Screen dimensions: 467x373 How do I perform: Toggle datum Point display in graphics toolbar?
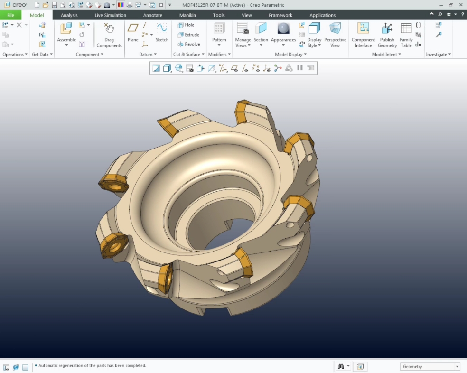click(256, 68)
